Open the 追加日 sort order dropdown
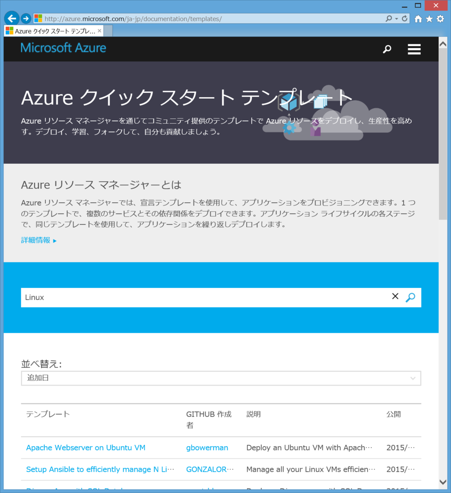Viewport: 451px width, 493px height. [220, 378]
